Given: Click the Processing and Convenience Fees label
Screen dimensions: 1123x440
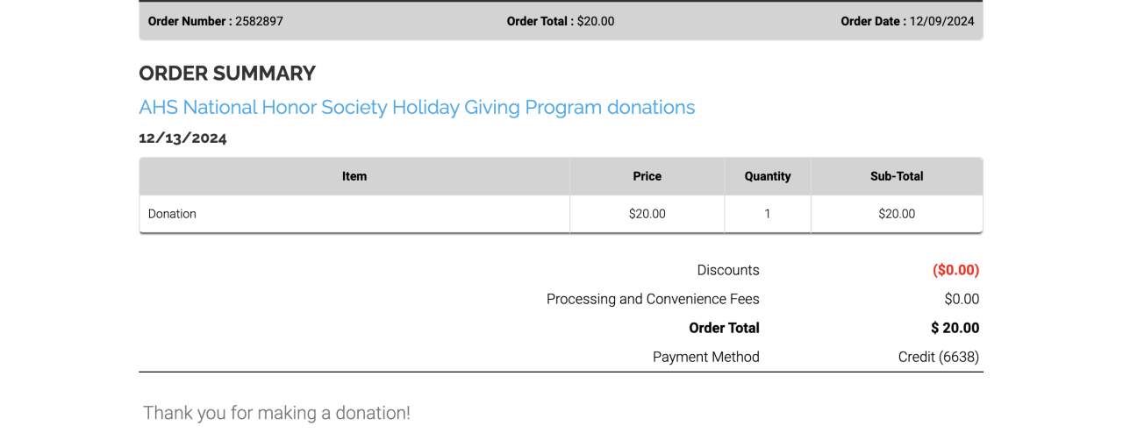Looking at the screenshot, I should coord(653,299).
